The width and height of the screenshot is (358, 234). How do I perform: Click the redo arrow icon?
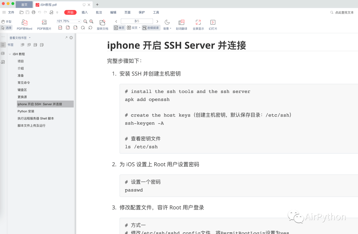45,12
